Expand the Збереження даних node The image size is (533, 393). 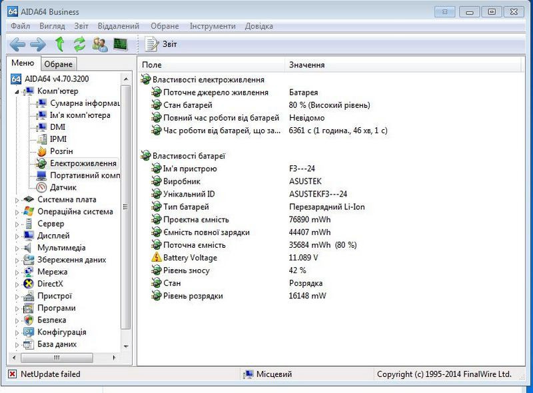17,260
